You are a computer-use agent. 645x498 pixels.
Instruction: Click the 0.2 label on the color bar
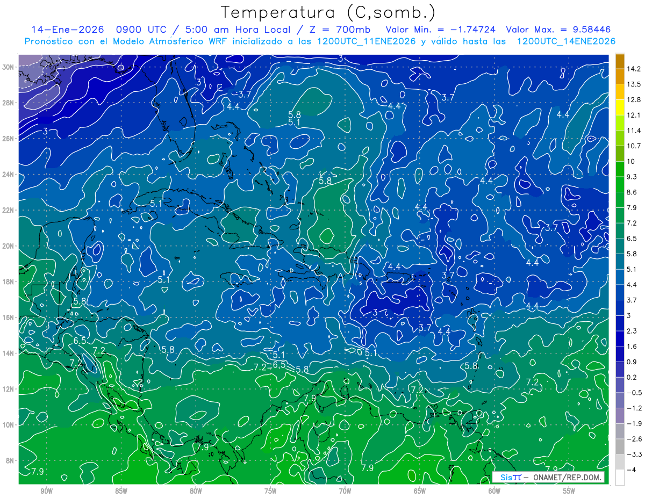[x=632, y=377]
